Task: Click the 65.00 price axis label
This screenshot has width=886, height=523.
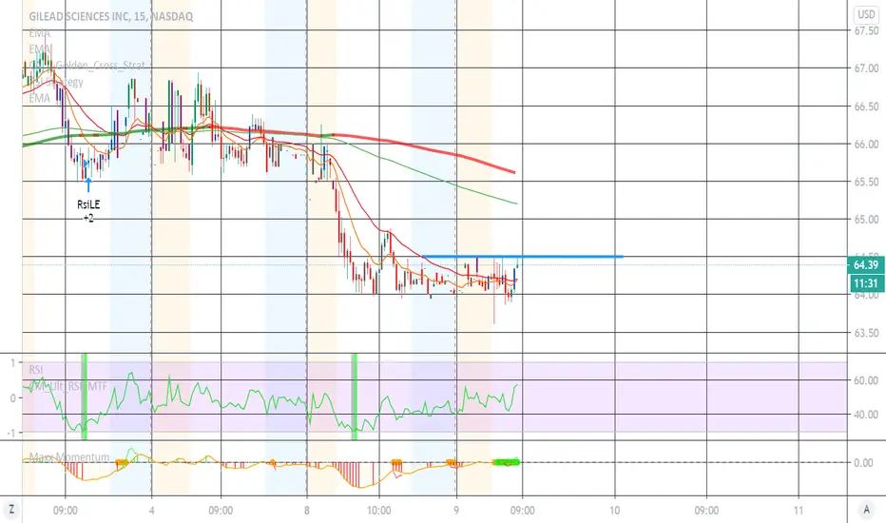Action: [x=866, y=220]
